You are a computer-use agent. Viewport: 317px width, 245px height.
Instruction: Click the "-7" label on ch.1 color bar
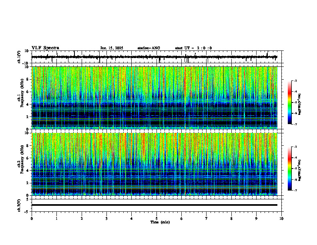[295, 124]
